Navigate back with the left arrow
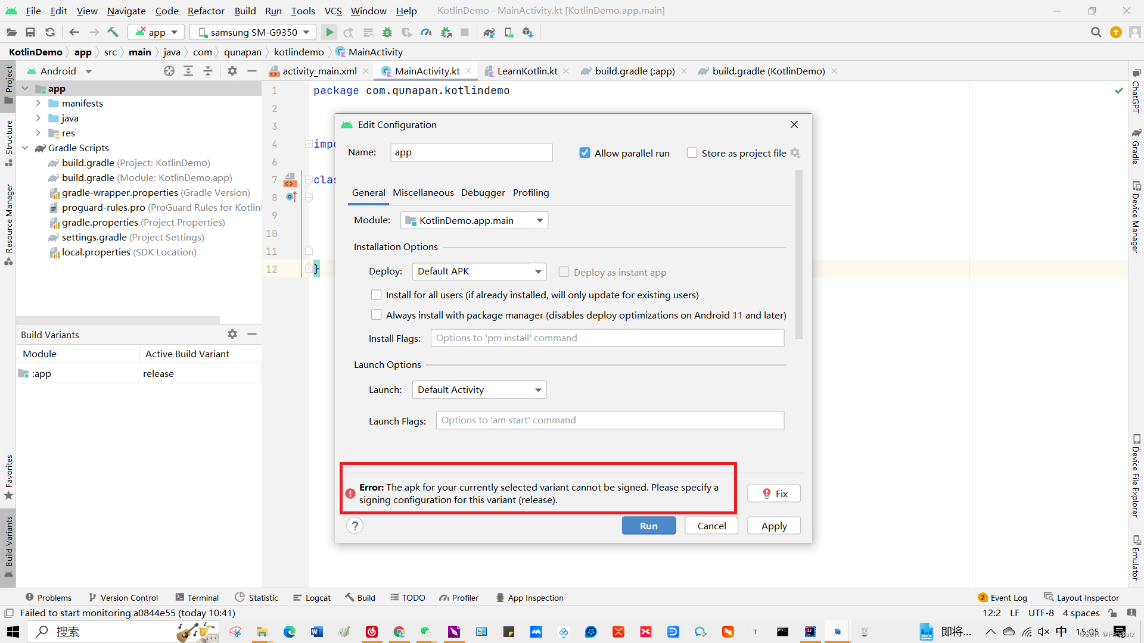1144x643 pixels. click(74, 32)
